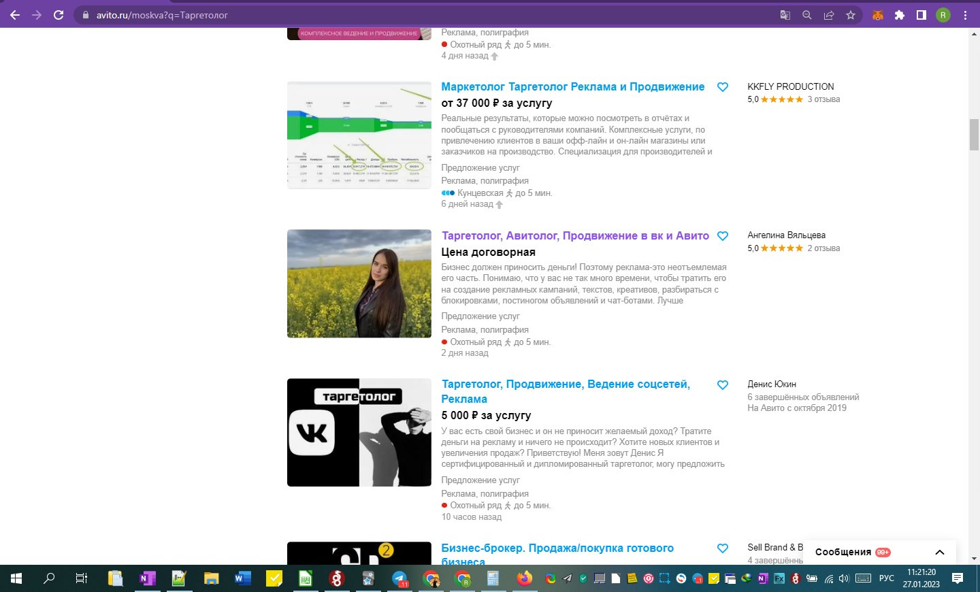980x592 pixels.
Task: Open Microsoft Word from the taskbar
Action: [x=243, y=578]
